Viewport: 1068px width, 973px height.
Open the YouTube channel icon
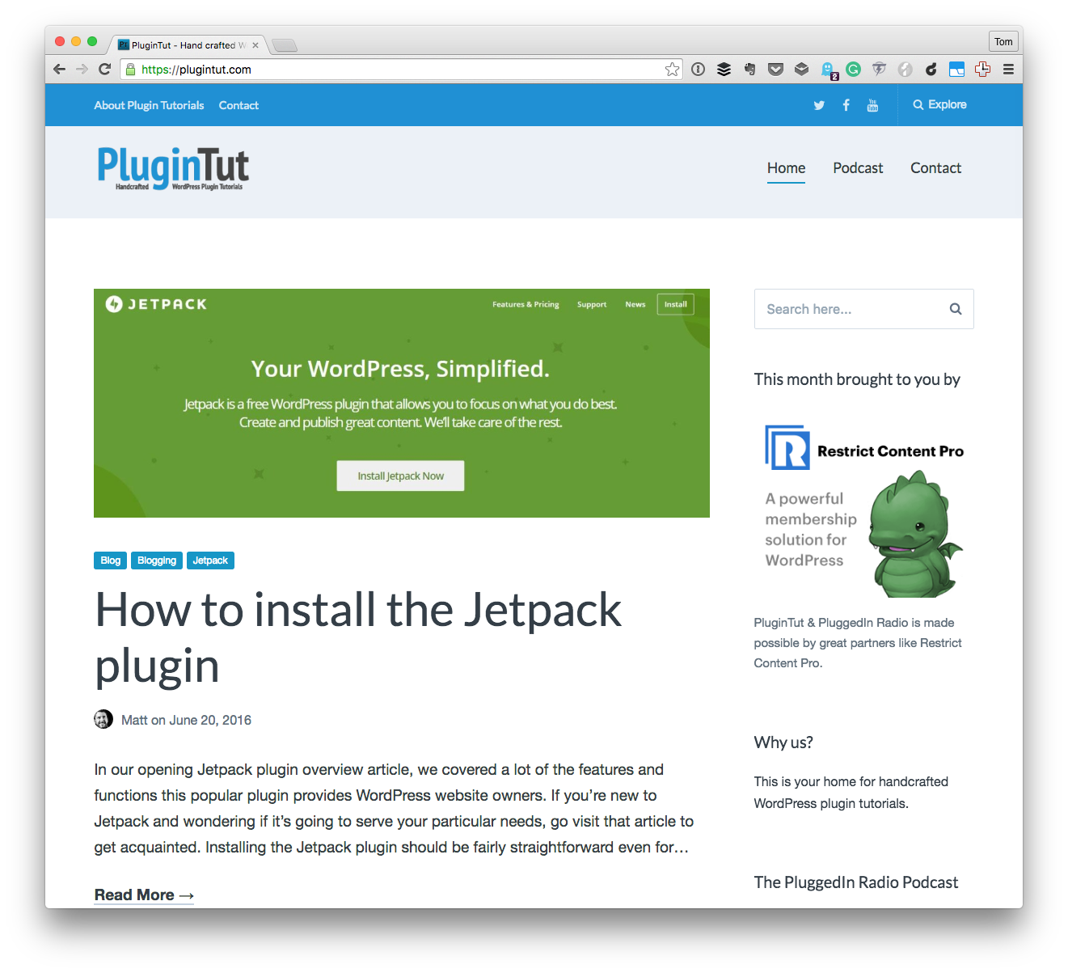click(872, 104)
